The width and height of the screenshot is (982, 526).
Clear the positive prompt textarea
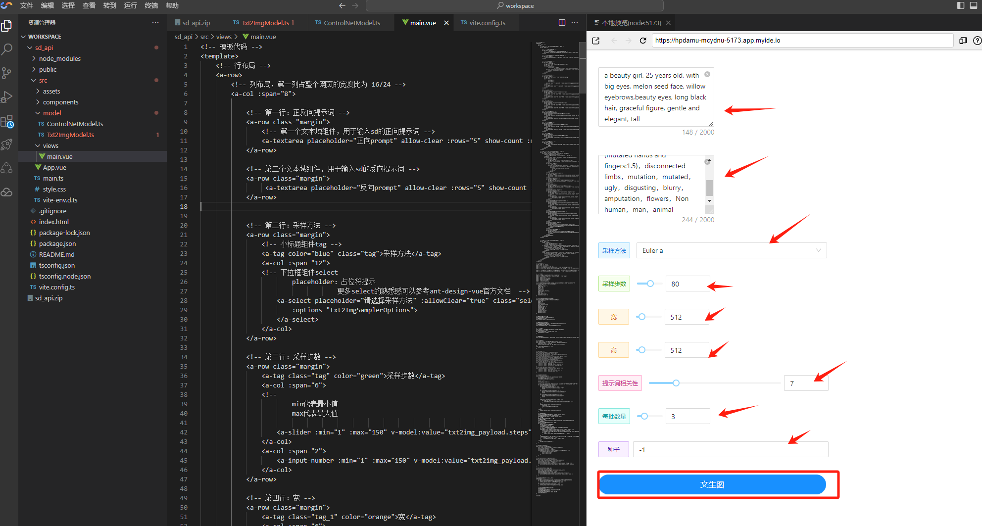coord(707,75)
